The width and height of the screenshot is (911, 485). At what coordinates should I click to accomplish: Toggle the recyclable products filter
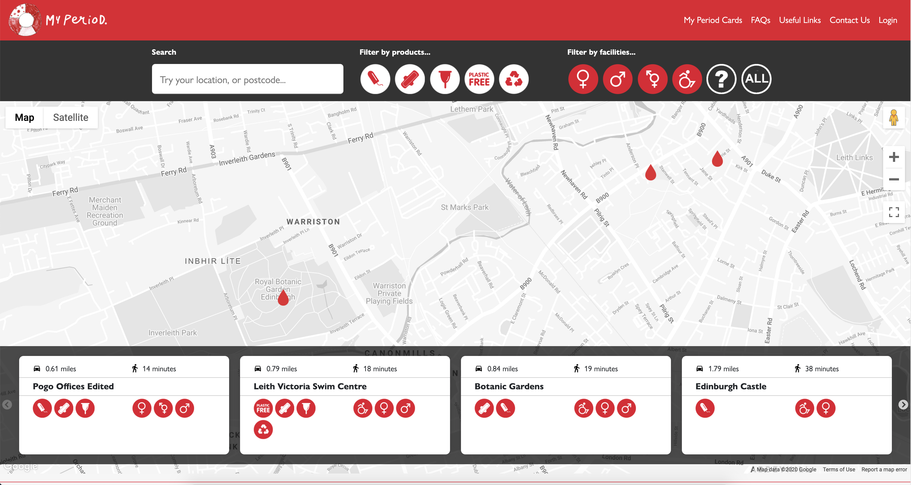click(x=514, y=79)
